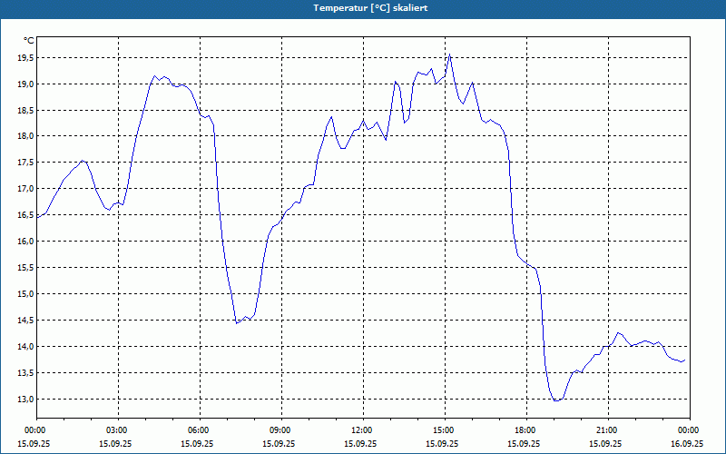This screenshot has height=454, width=726.
Task: Select the 19,0 y-axis label
Action: [26, 84]
